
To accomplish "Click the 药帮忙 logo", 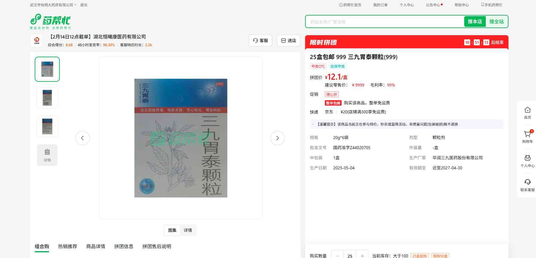I will [50, 21].
